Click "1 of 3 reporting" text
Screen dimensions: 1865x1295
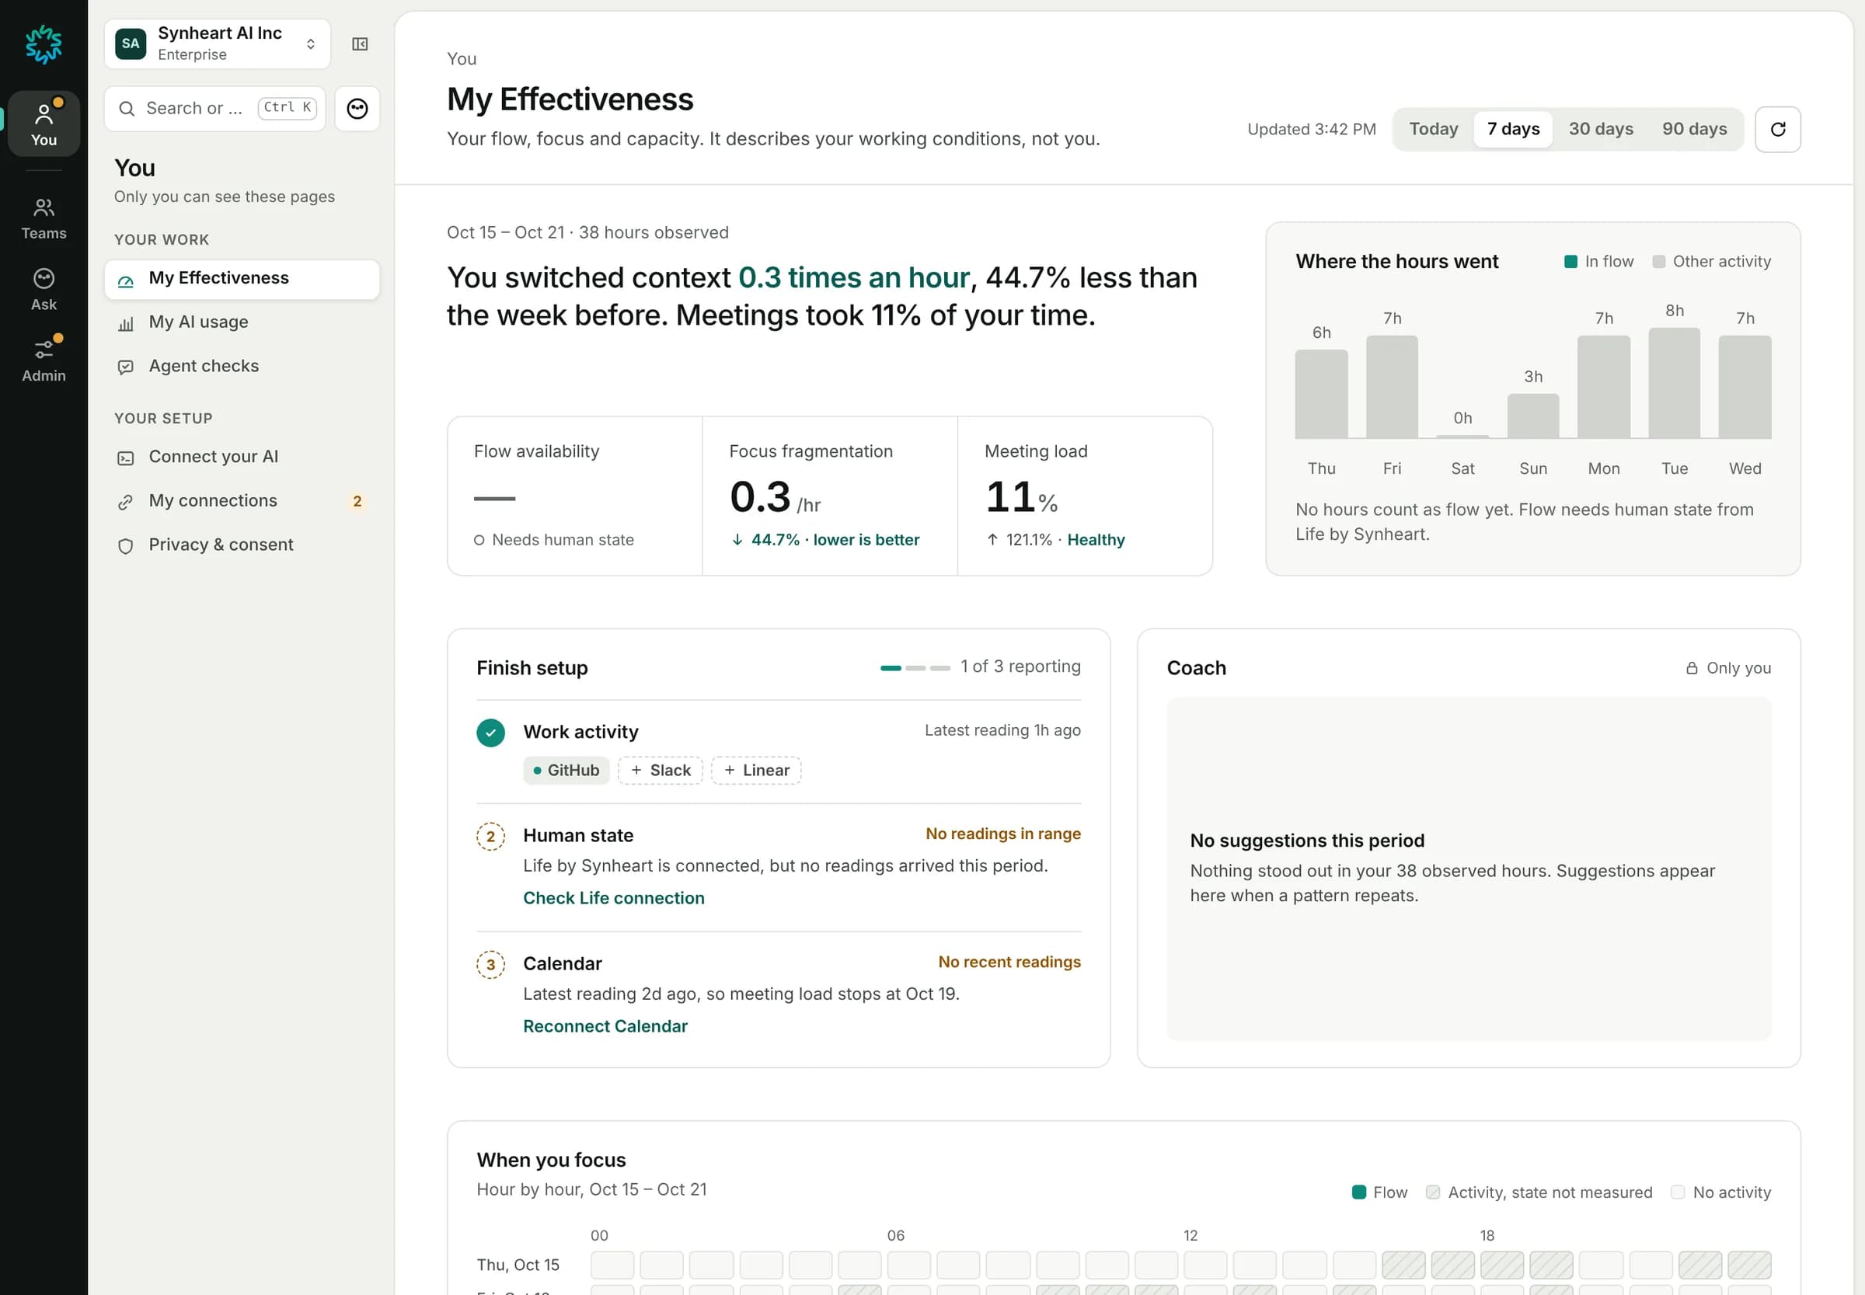pos(1020,667)
